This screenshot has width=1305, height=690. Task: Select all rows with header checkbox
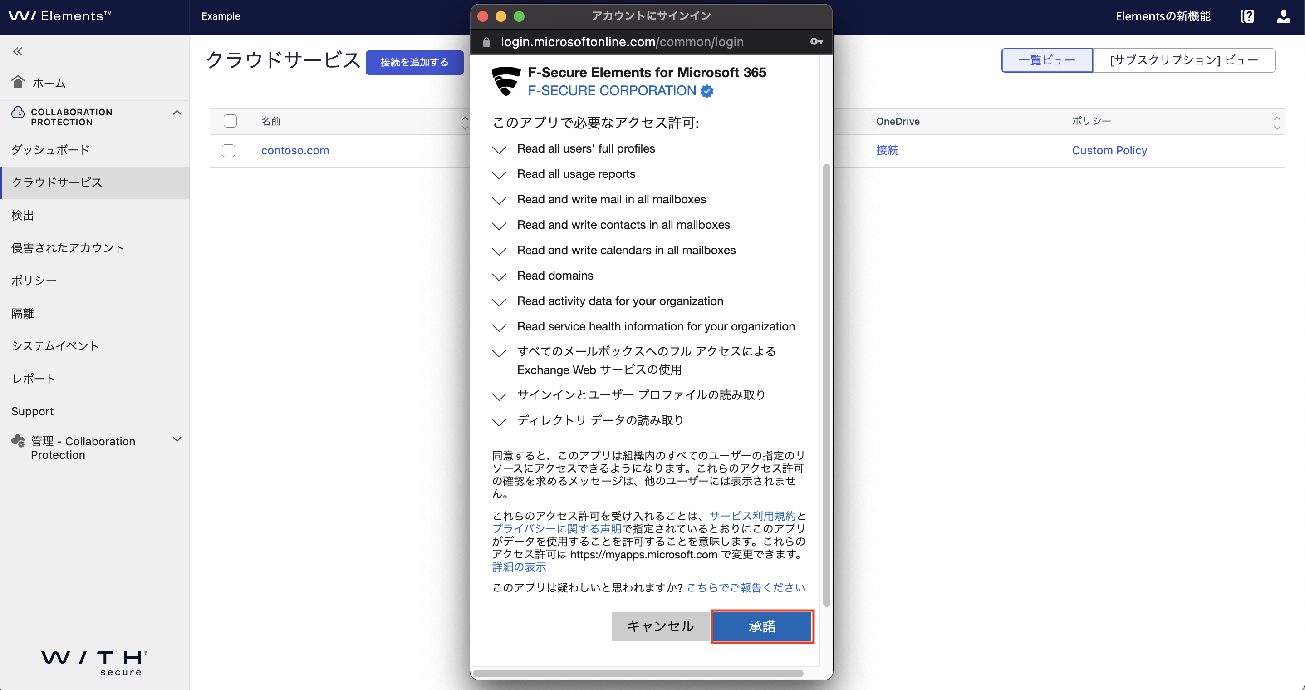pyautogui.click(x=230, y=121)
